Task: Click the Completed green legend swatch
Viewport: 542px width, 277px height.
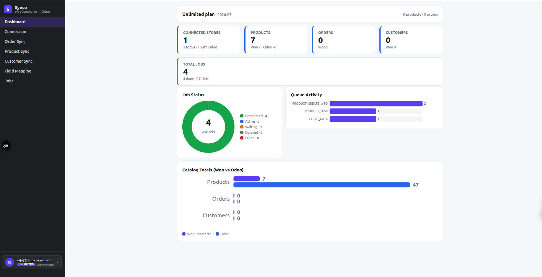Action: pos(242,116)
